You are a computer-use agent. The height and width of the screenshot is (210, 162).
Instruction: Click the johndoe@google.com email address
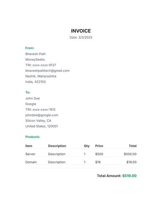tap(42, 115)
